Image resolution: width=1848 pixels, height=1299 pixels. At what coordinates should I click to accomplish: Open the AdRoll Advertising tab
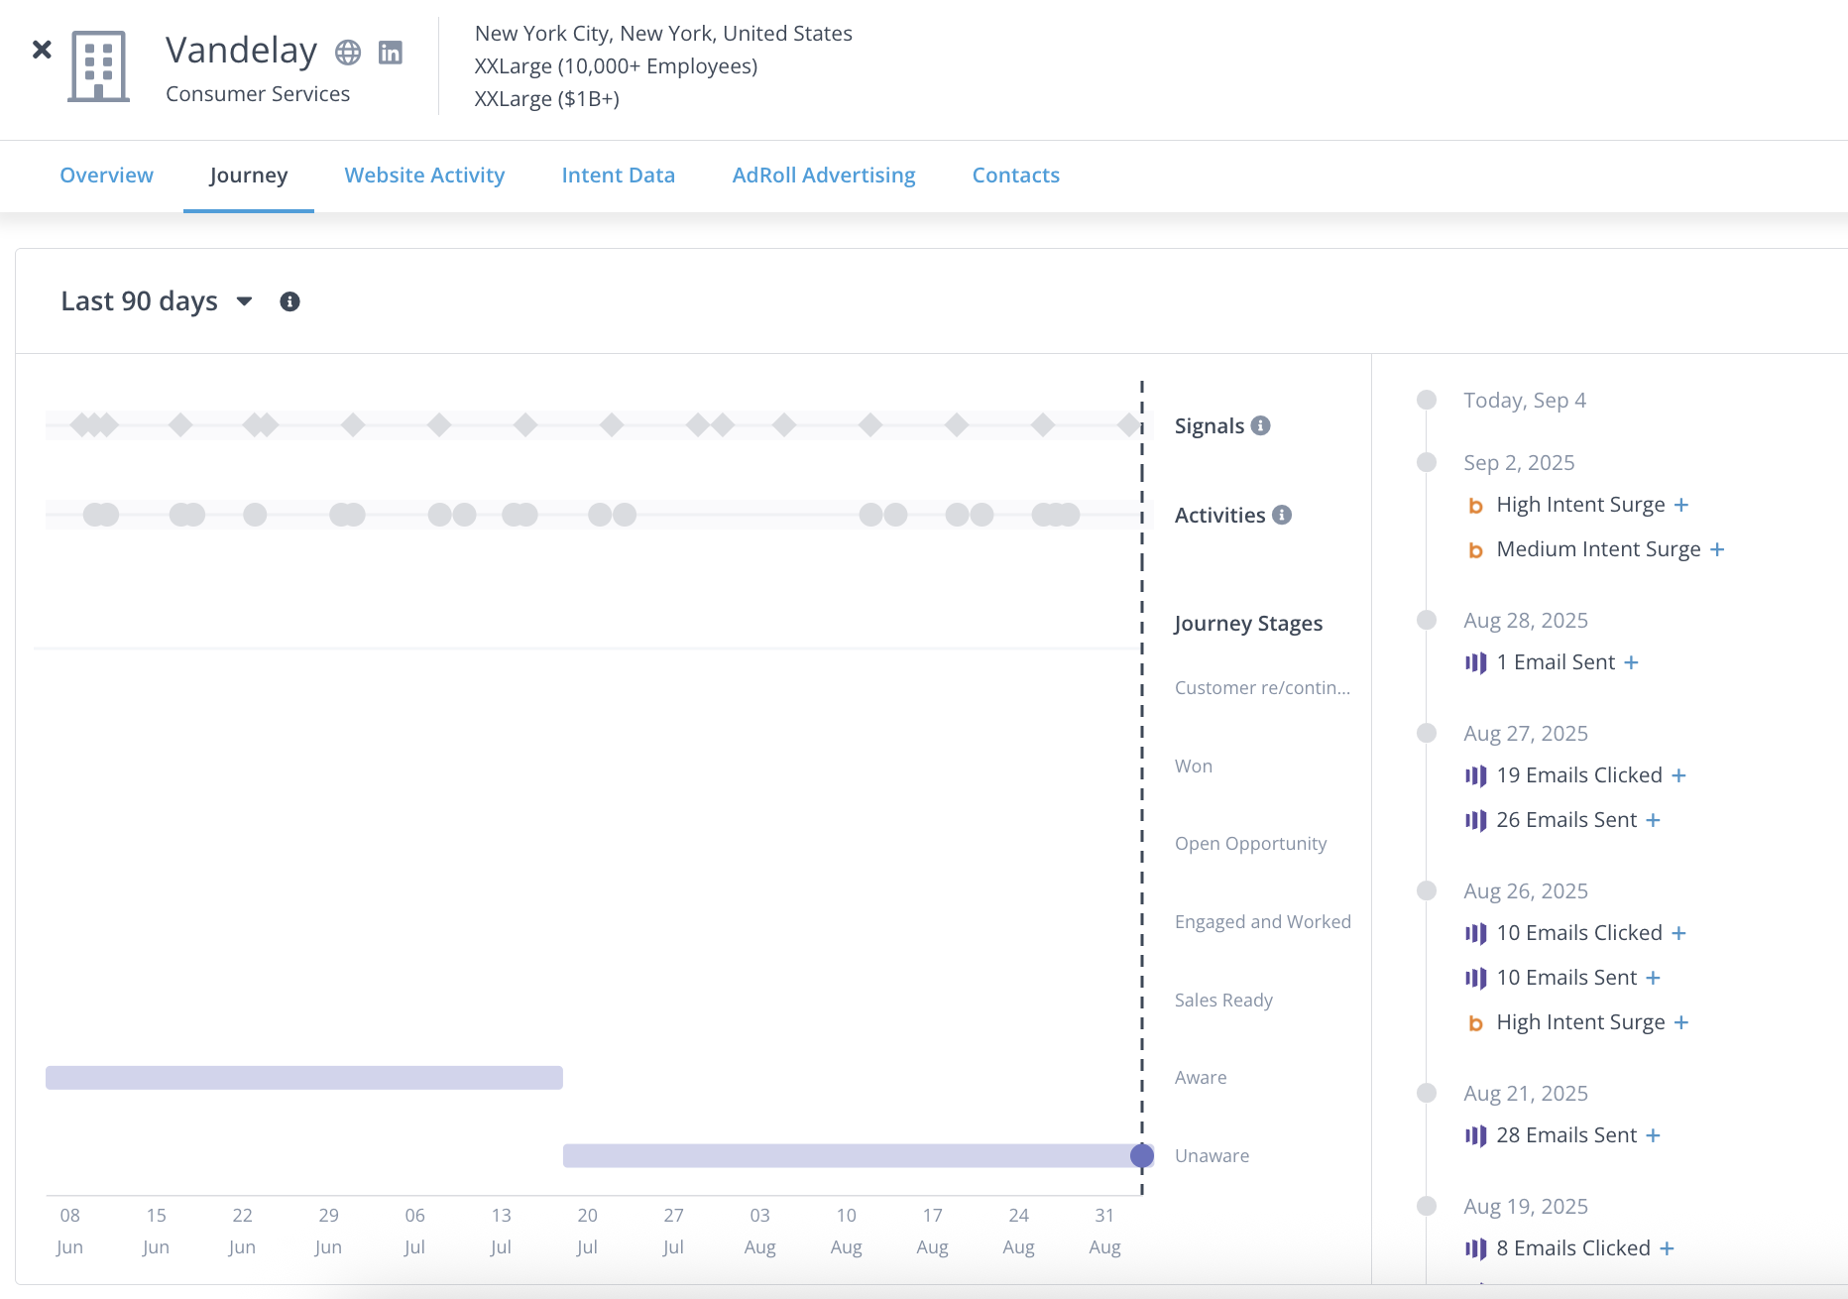point(823,176)
